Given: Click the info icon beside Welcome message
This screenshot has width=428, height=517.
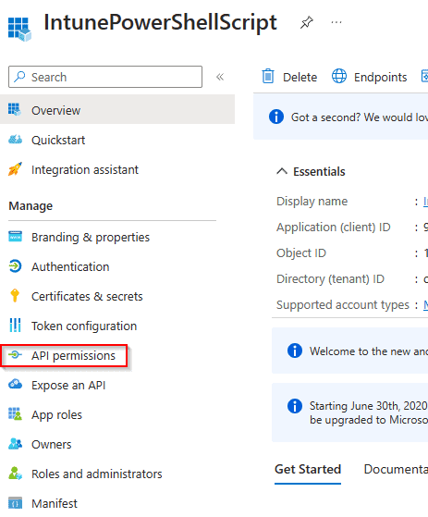Looking at the screenshot, I should pos(295,351).
